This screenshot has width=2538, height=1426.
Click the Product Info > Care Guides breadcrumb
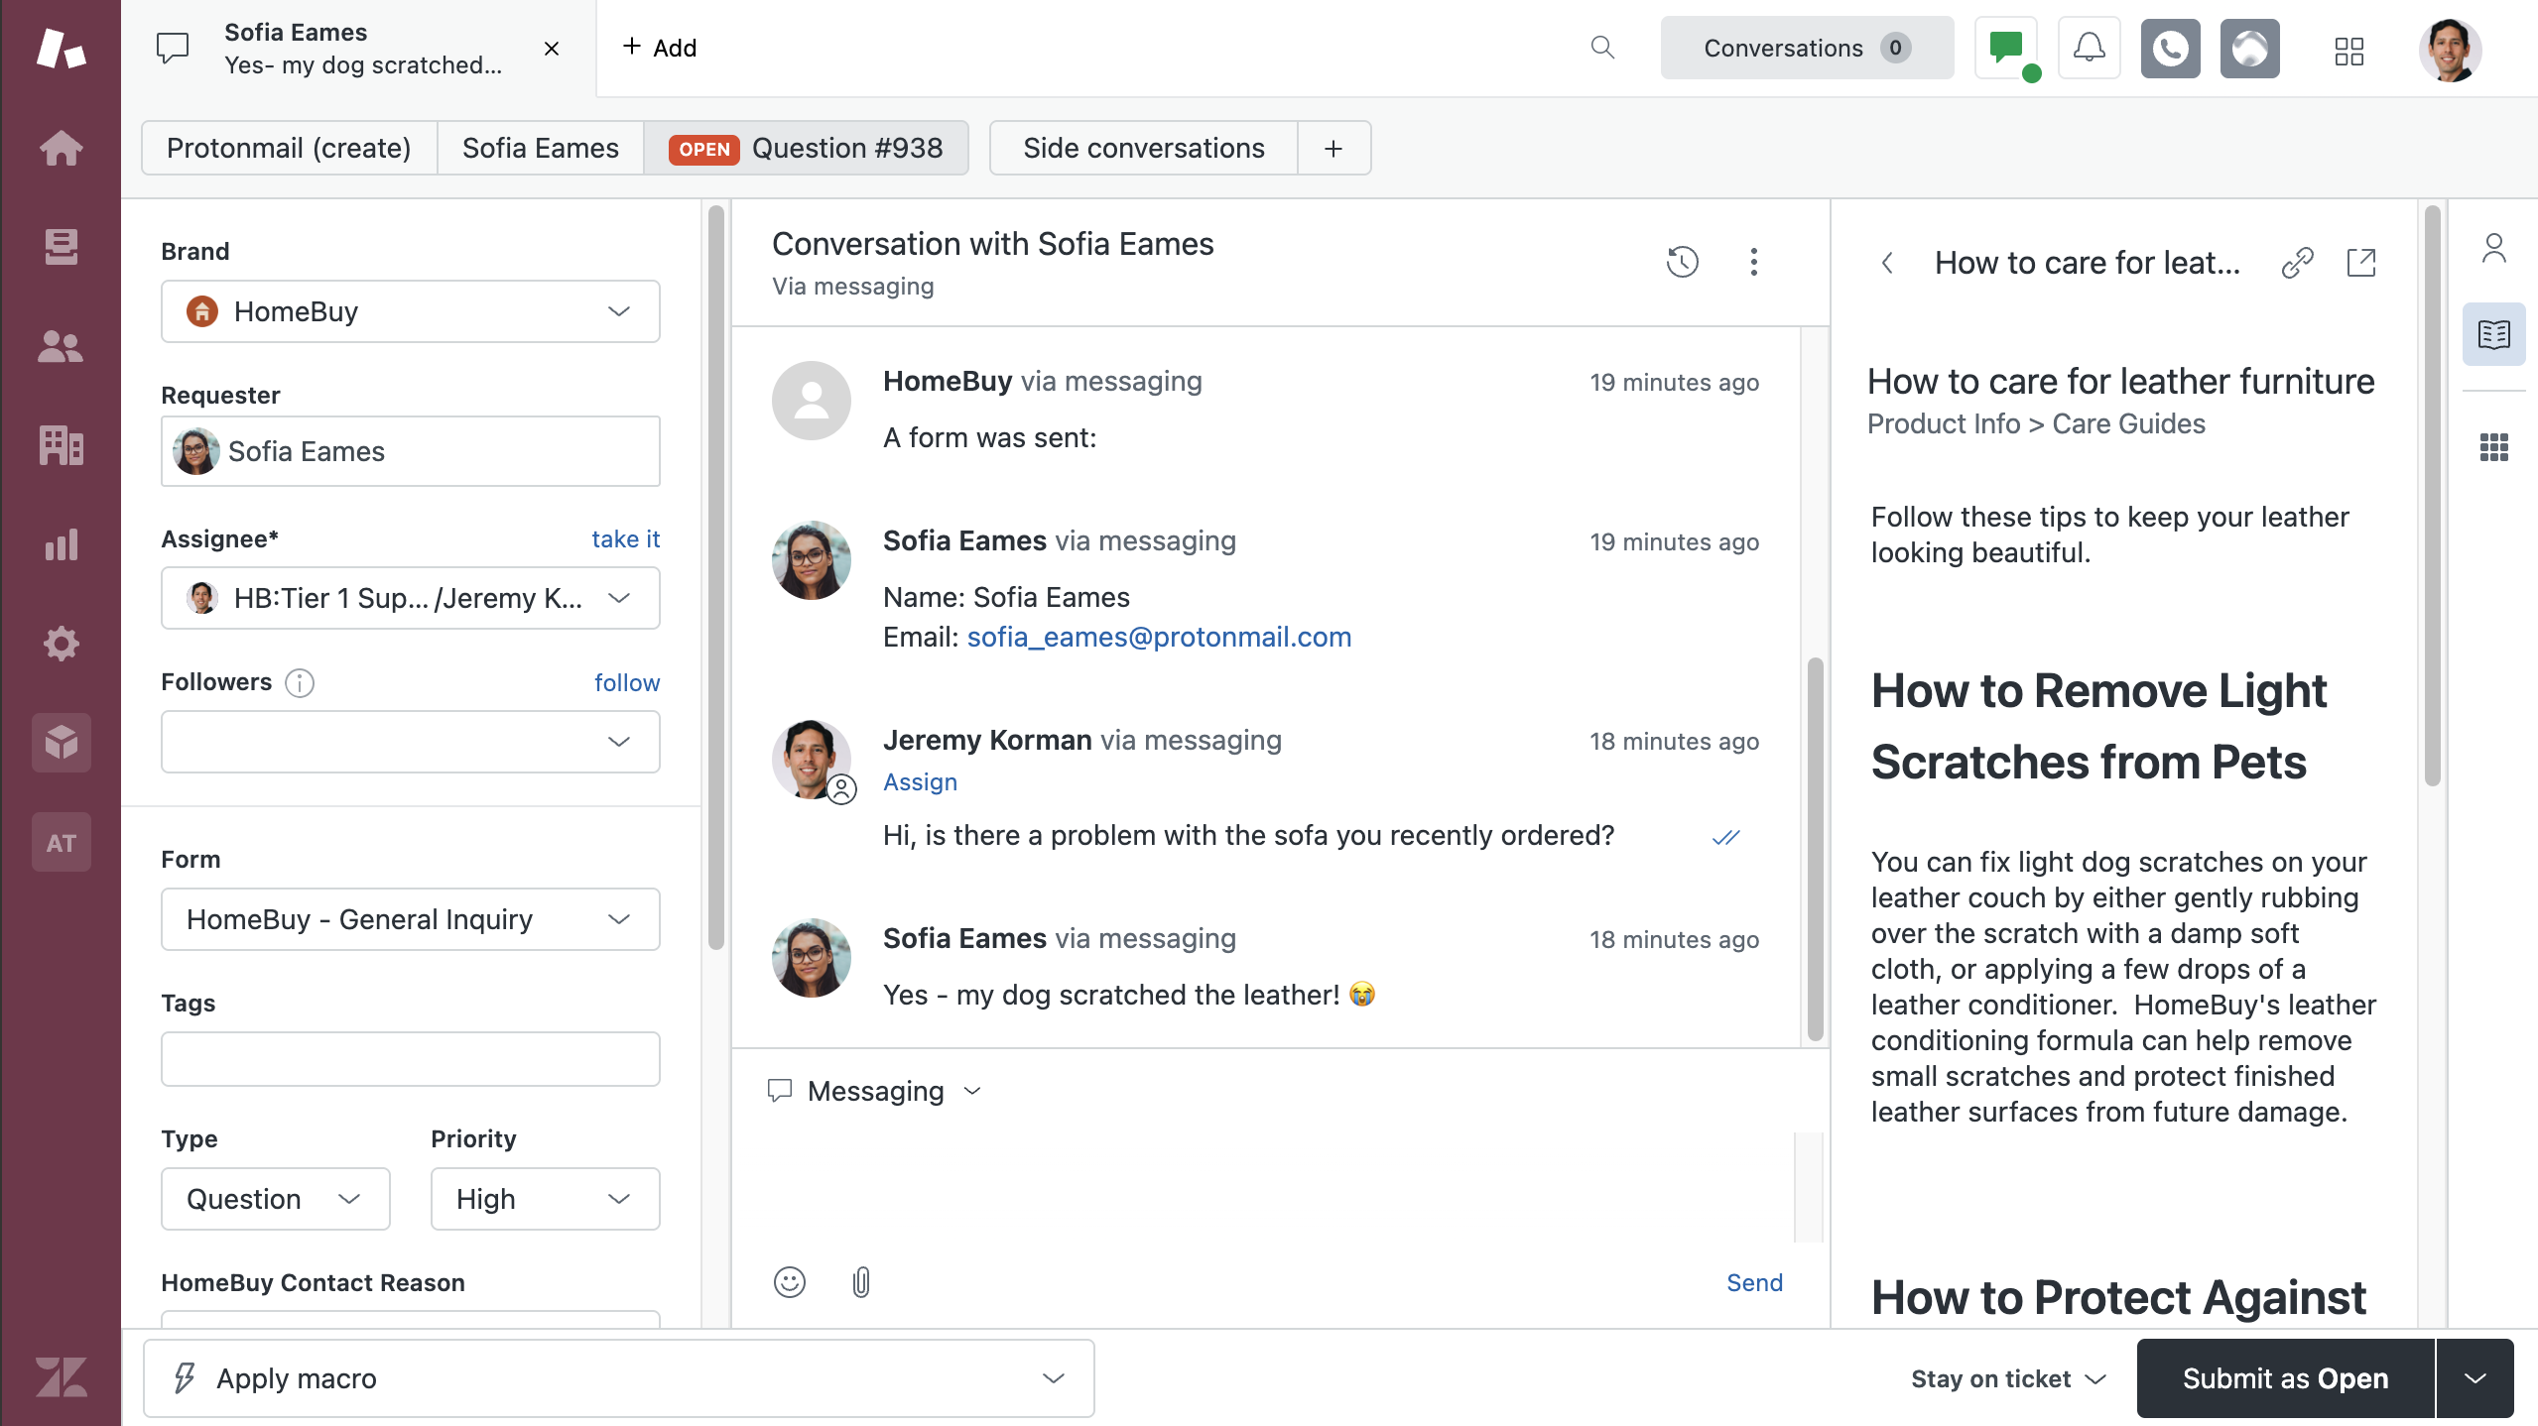click(2036, 423)
